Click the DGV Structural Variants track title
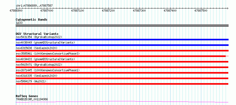Screen dimensions: 236x105 click(37, 34)
